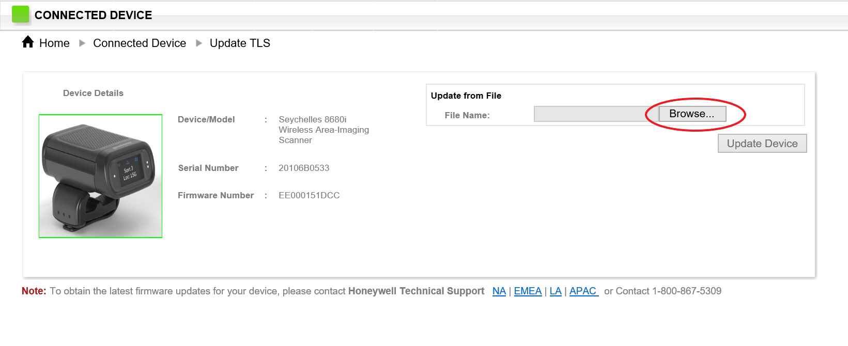This screenshot has width=848, height=346.
Task: Click the CONNECTED DEVICE header title
Action: (94, 15)
